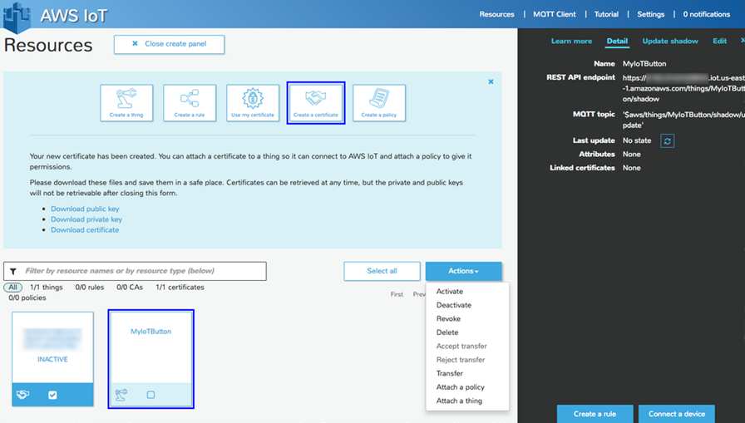Open the Create a policy icon
Image resolution: width=745 pixels, height=423 pixels.
[379, 103]
